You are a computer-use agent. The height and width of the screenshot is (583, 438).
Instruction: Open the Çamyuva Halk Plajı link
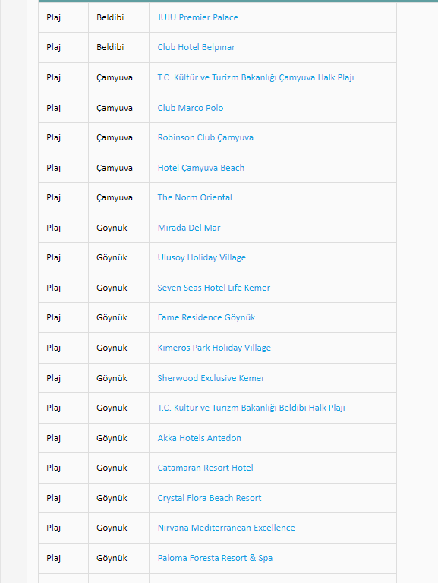[256, 77]
